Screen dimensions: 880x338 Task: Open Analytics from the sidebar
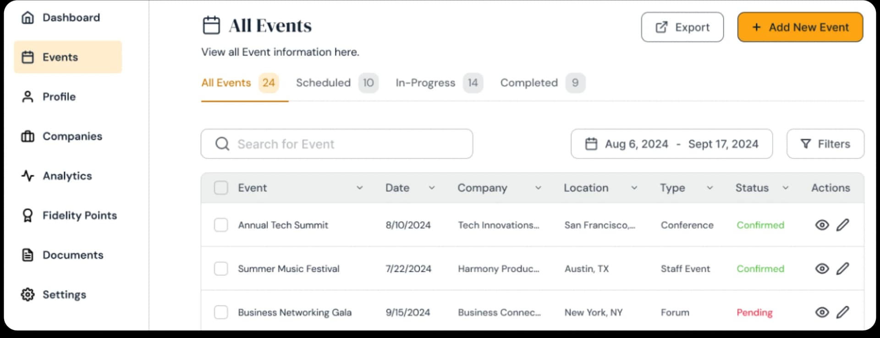click(x=67, y=176)
